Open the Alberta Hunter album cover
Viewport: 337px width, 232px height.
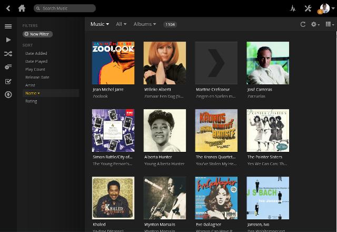coord(165,130)
